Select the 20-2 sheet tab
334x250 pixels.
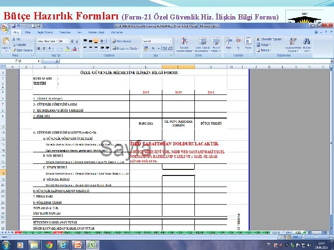[x=289, y=232]
